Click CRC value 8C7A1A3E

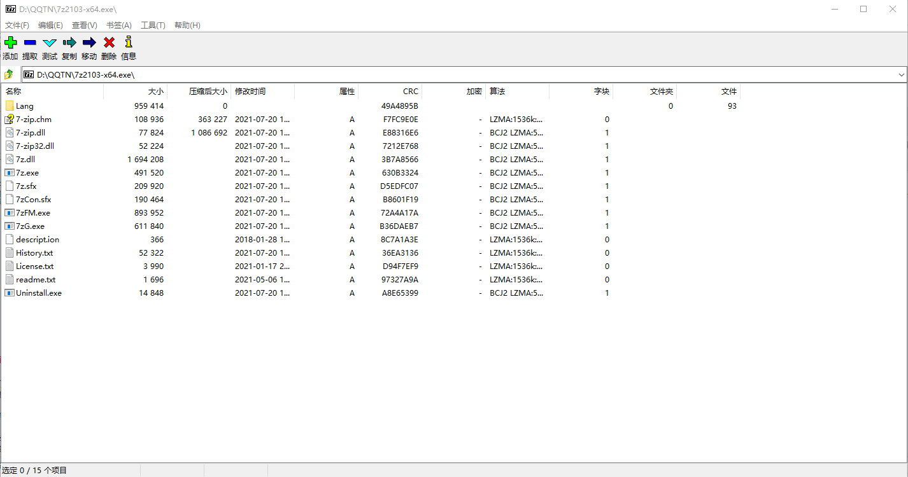pyautogui.click(x=400, y=240)
